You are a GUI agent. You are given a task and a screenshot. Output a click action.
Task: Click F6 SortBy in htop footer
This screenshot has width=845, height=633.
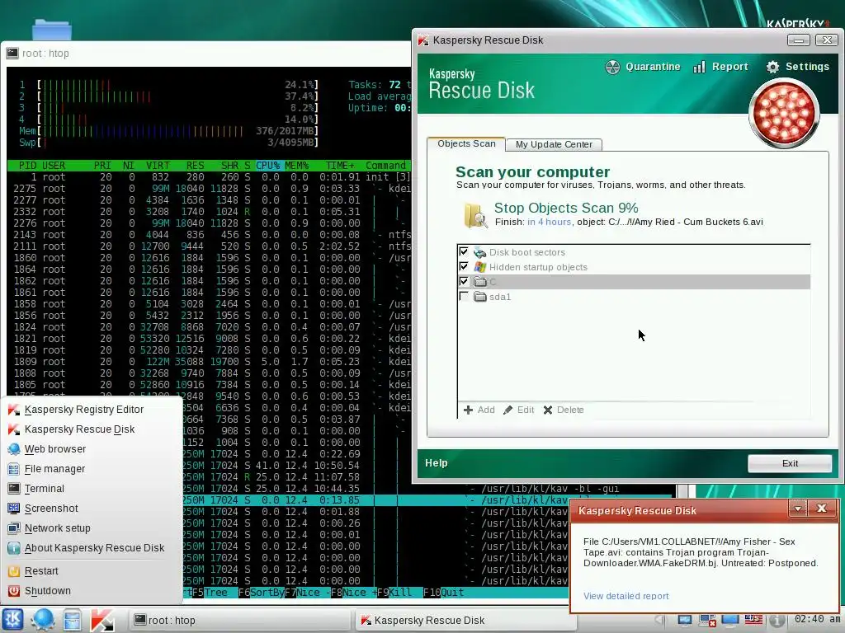point(261,592)
